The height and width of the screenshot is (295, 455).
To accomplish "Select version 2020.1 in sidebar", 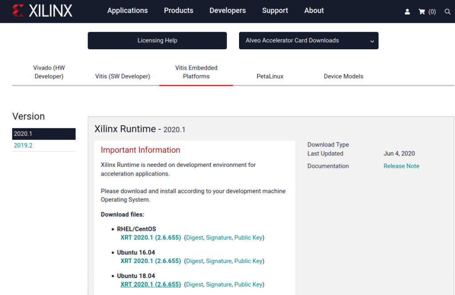I will (23, 134).
